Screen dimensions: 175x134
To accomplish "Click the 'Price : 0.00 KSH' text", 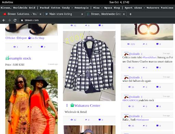I will point(15,65).
